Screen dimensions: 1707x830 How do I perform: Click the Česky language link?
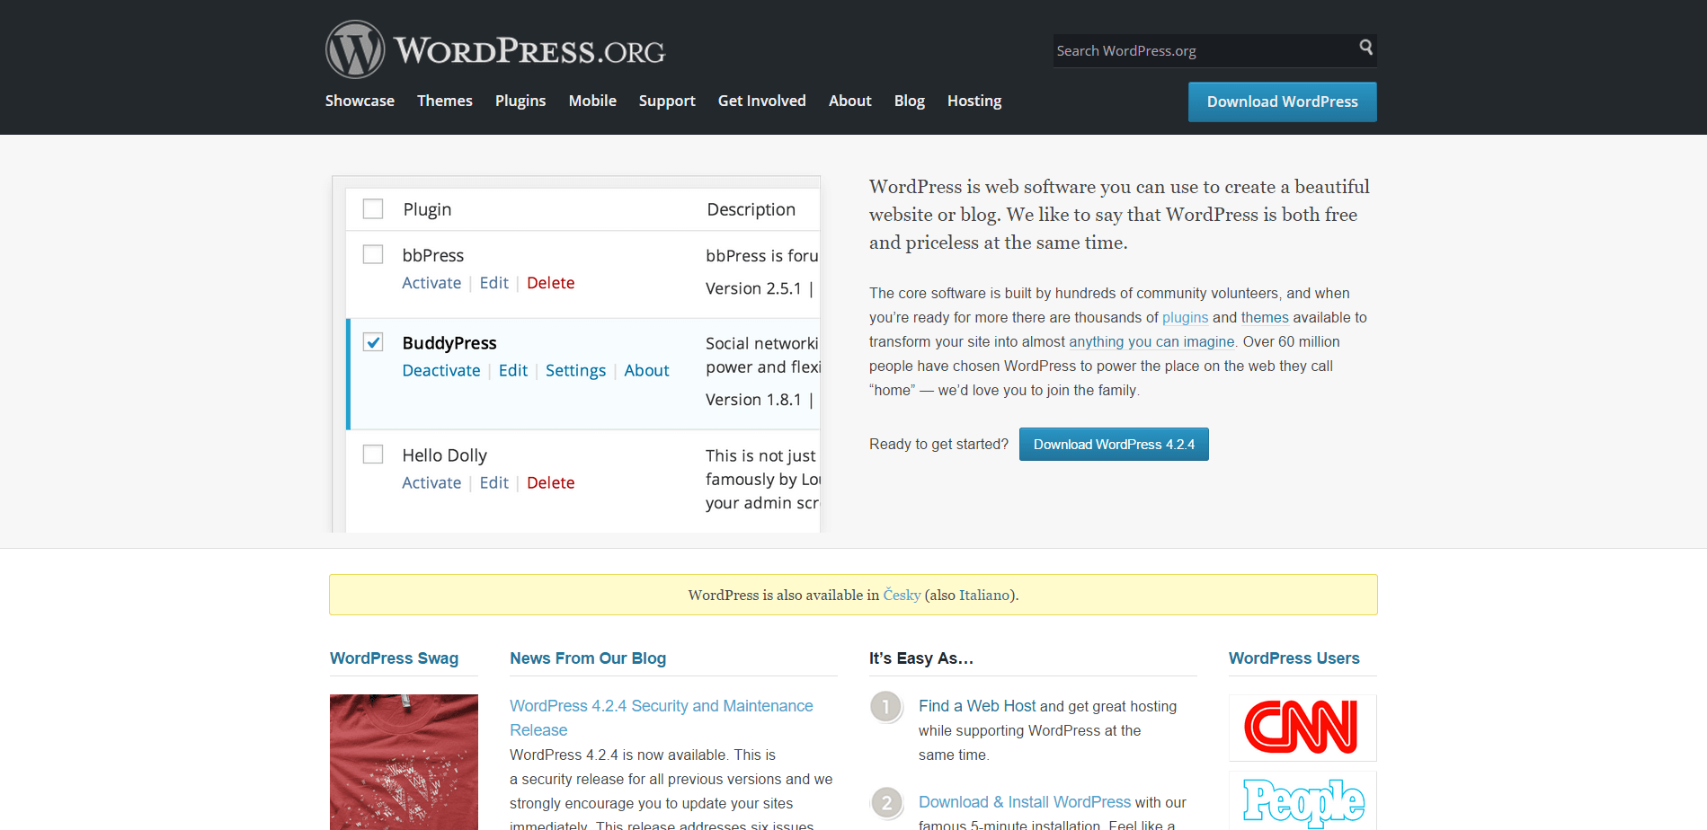(902, 595)
